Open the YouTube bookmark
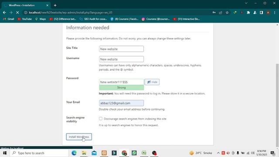Screen dimensions: 279x157 (x=24, y=19)
